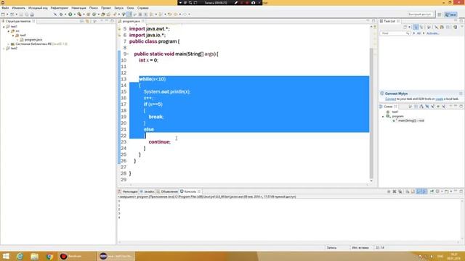Click the continue; statement on line 23
Screen dimensions: 465x261
[x=160, y=142]
